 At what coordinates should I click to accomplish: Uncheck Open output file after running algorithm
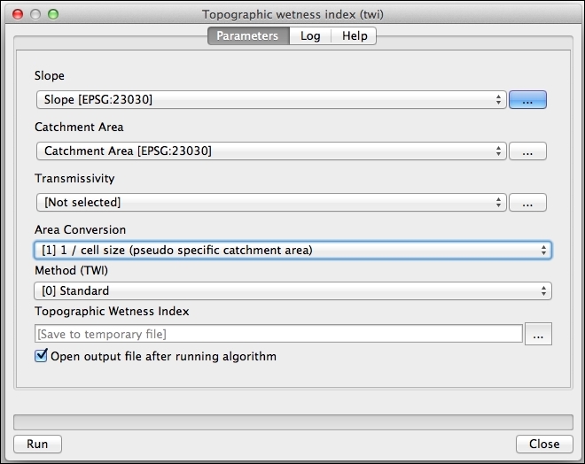pyautogui.click(x=41, y=356)
